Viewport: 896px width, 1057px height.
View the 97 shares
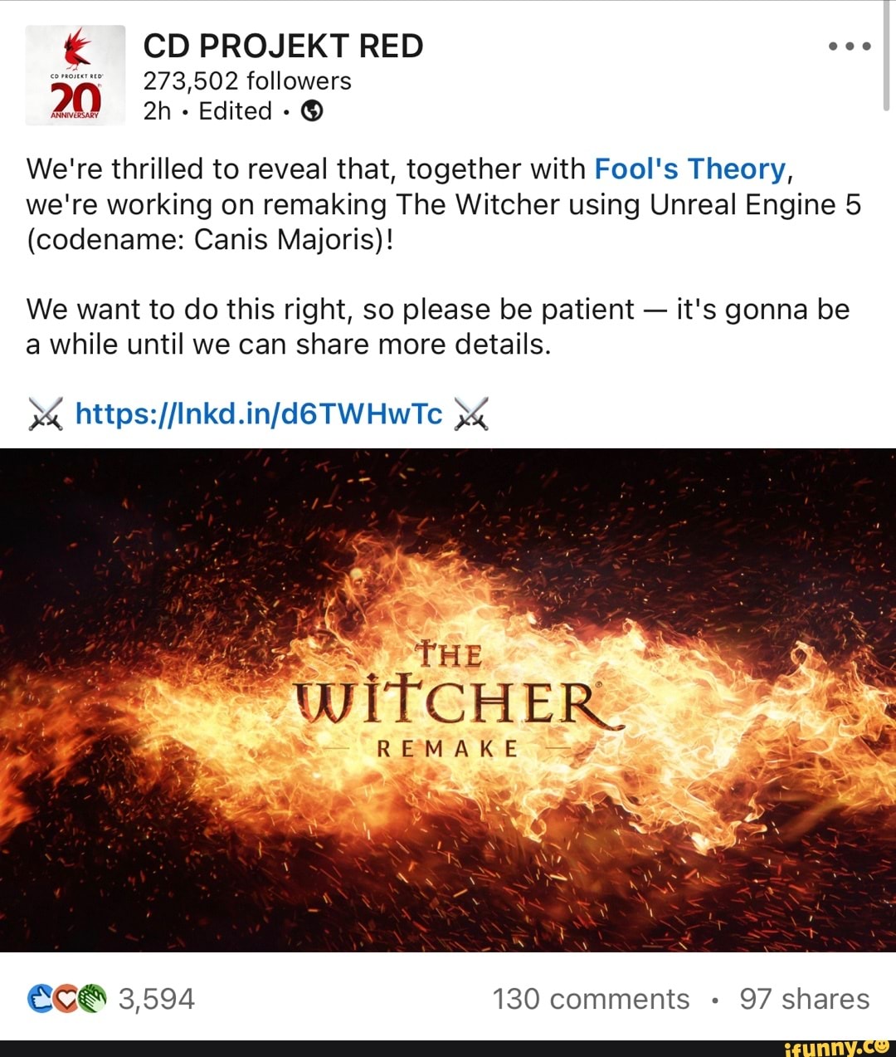click(x=805, y=998)
